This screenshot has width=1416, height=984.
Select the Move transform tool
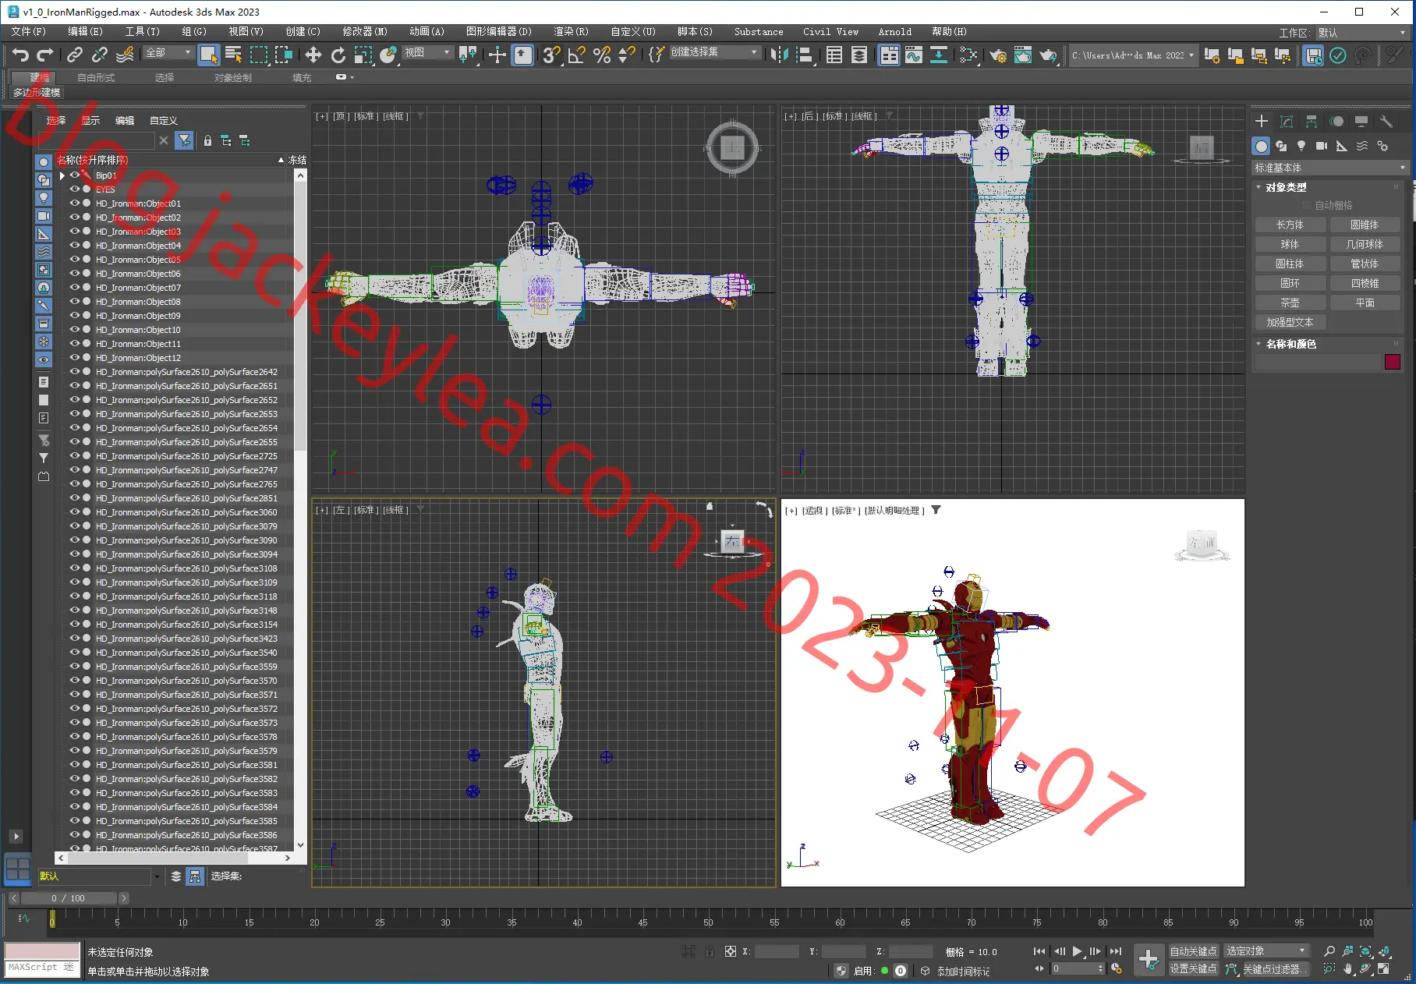coord(313,55)
